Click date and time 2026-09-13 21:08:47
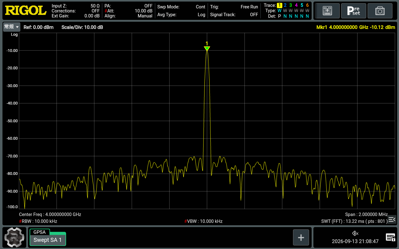399x249 pixels. point(355,241)
